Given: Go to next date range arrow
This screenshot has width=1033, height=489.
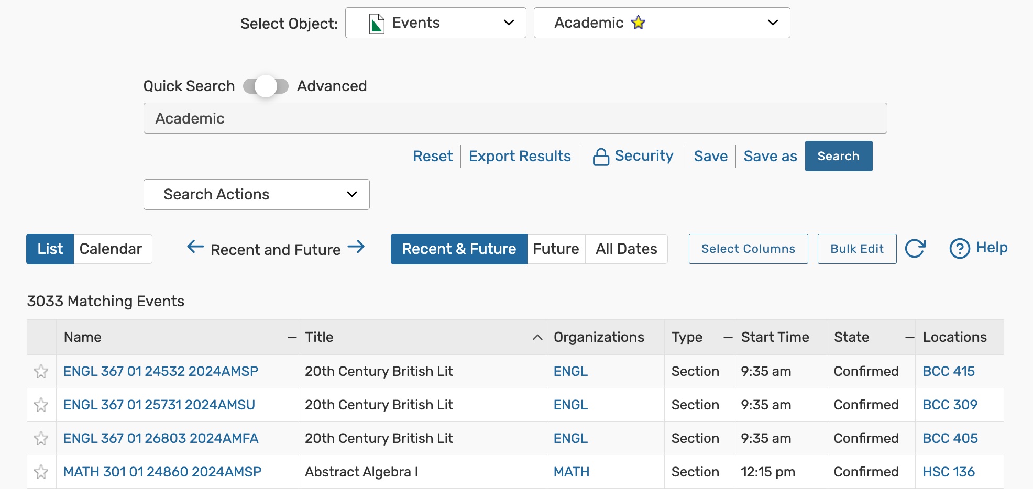Looking at the screenshot, I should (356, 247).
